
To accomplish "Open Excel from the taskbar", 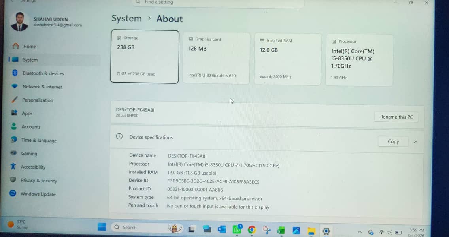I will click(281, 230).
